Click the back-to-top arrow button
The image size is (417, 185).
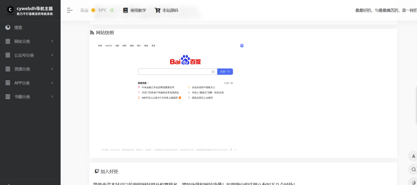click(x=413, y=156)
